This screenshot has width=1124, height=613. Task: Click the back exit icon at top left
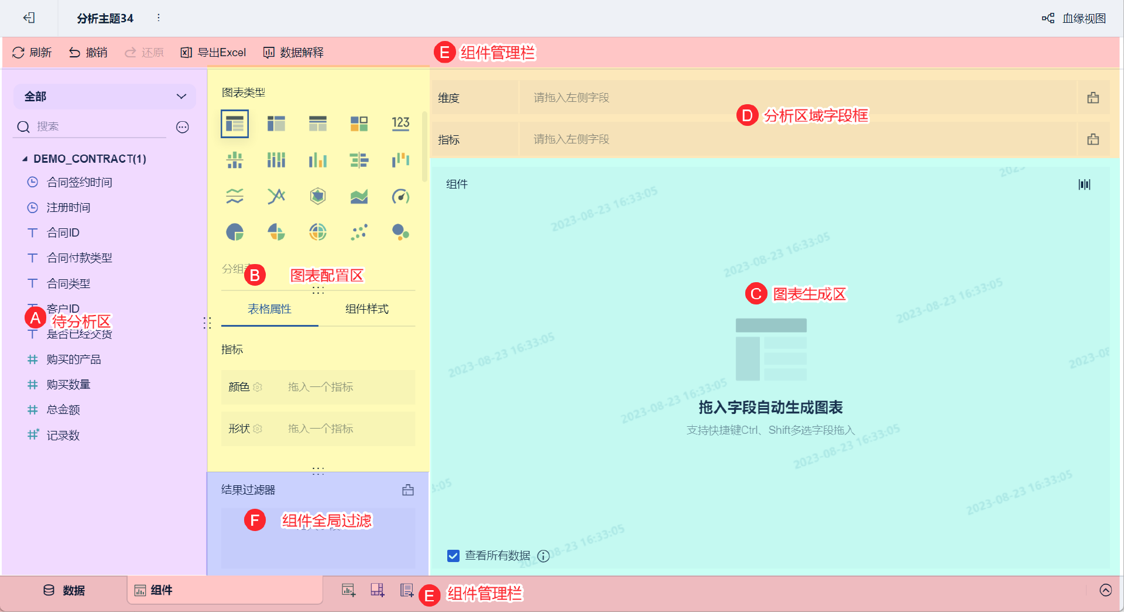point(29,18)
